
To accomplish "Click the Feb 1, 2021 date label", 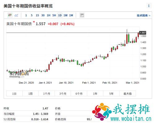I will point(89,83).
